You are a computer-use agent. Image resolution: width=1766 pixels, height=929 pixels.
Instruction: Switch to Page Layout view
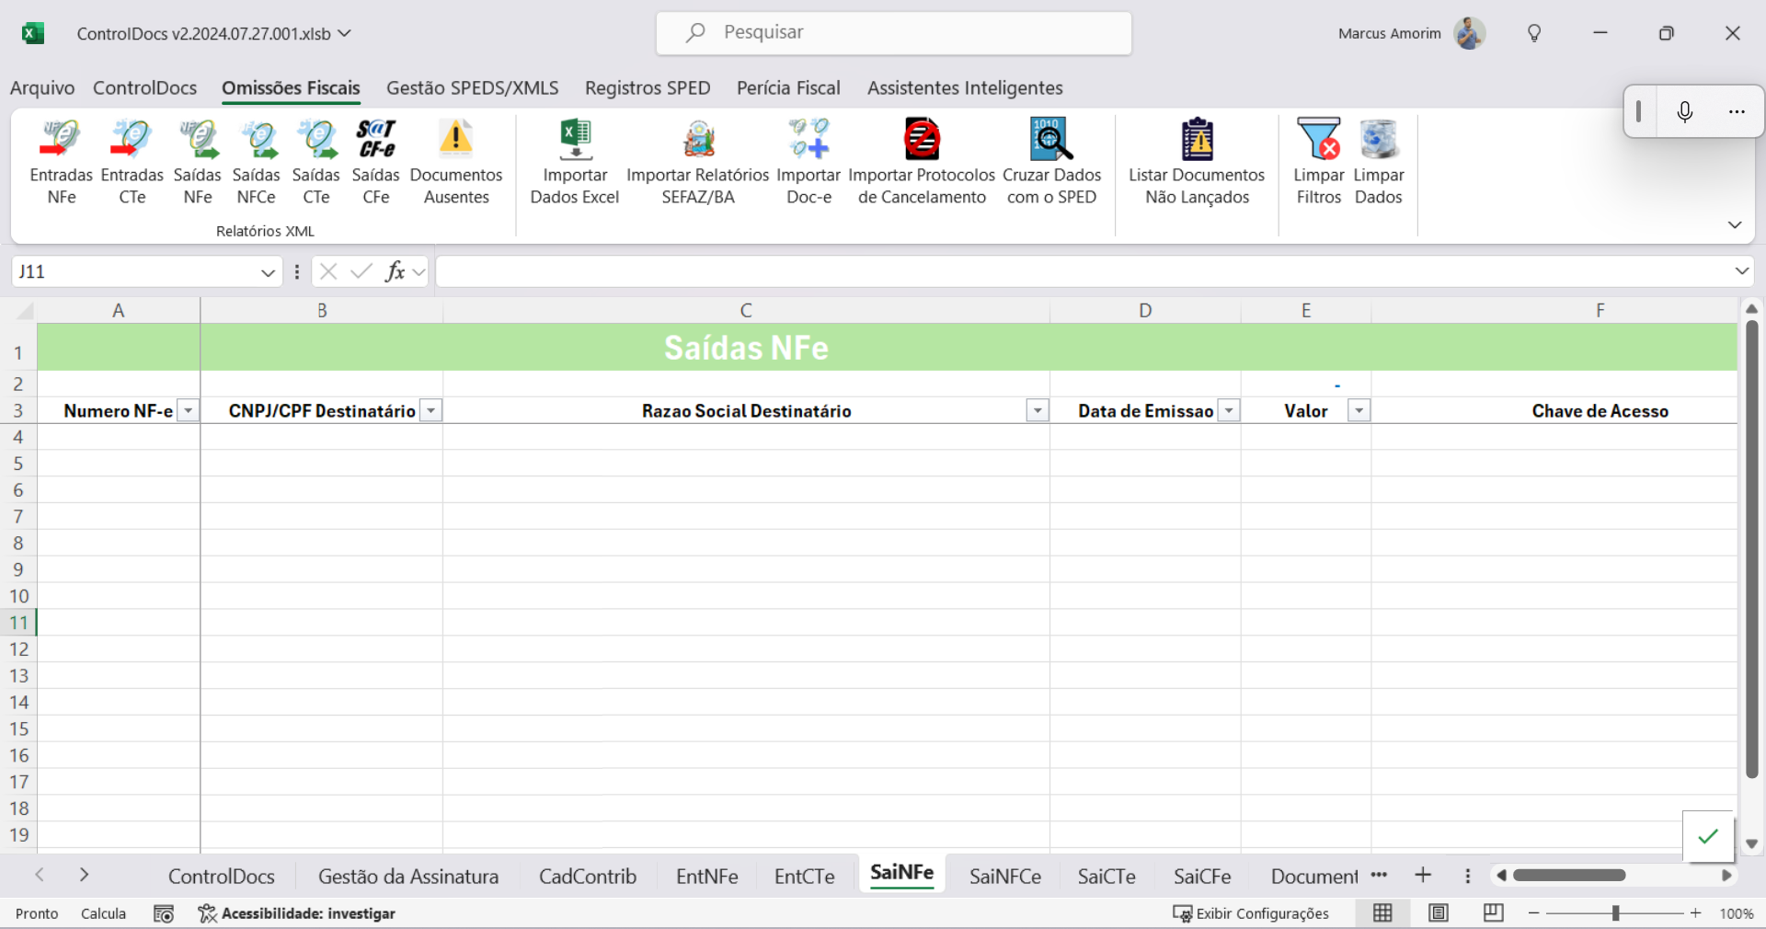coord(1439,913)
